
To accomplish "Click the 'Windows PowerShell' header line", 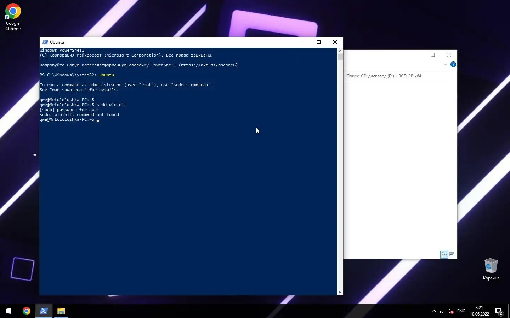I will tap(62, 50).
